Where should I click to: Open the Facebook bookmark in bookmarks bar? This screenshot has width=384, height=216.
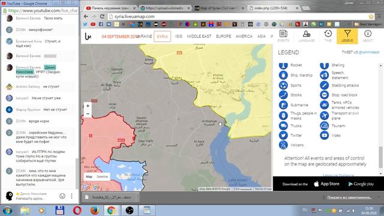[x=101, y=24]
